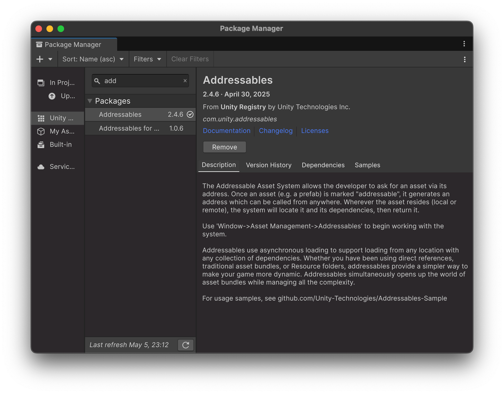Select Addressables for Android in the list
The width and height of the screenshot is (504, 394).
[x=129, y=128]
